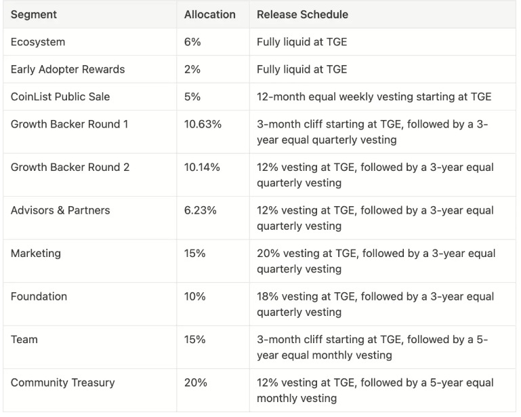Select the 12-month equal weekly vesting text

tap(374, 96)
